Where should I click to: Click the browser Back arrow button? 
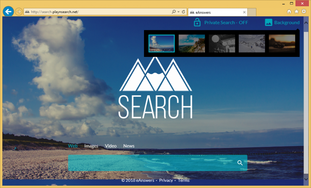8,12
